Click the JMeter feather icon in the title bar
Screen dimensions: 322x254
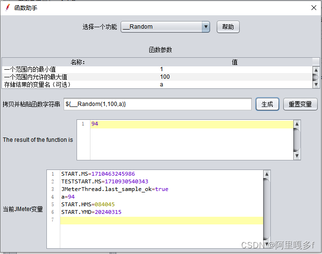(x=8, y=8)
